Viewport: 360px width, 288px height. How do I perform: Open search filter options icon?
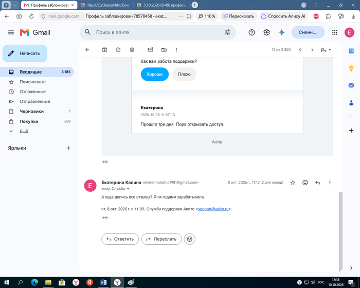click(x=227, y=32)
